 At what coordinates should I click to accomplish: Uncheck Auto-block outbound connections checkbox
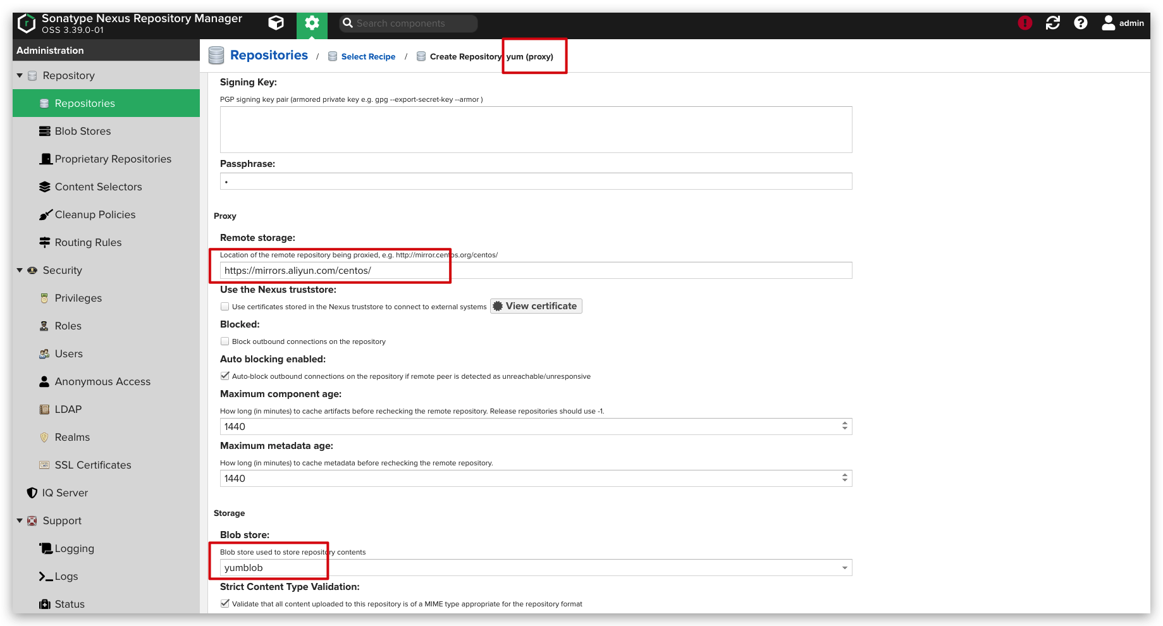click(225, 376)
